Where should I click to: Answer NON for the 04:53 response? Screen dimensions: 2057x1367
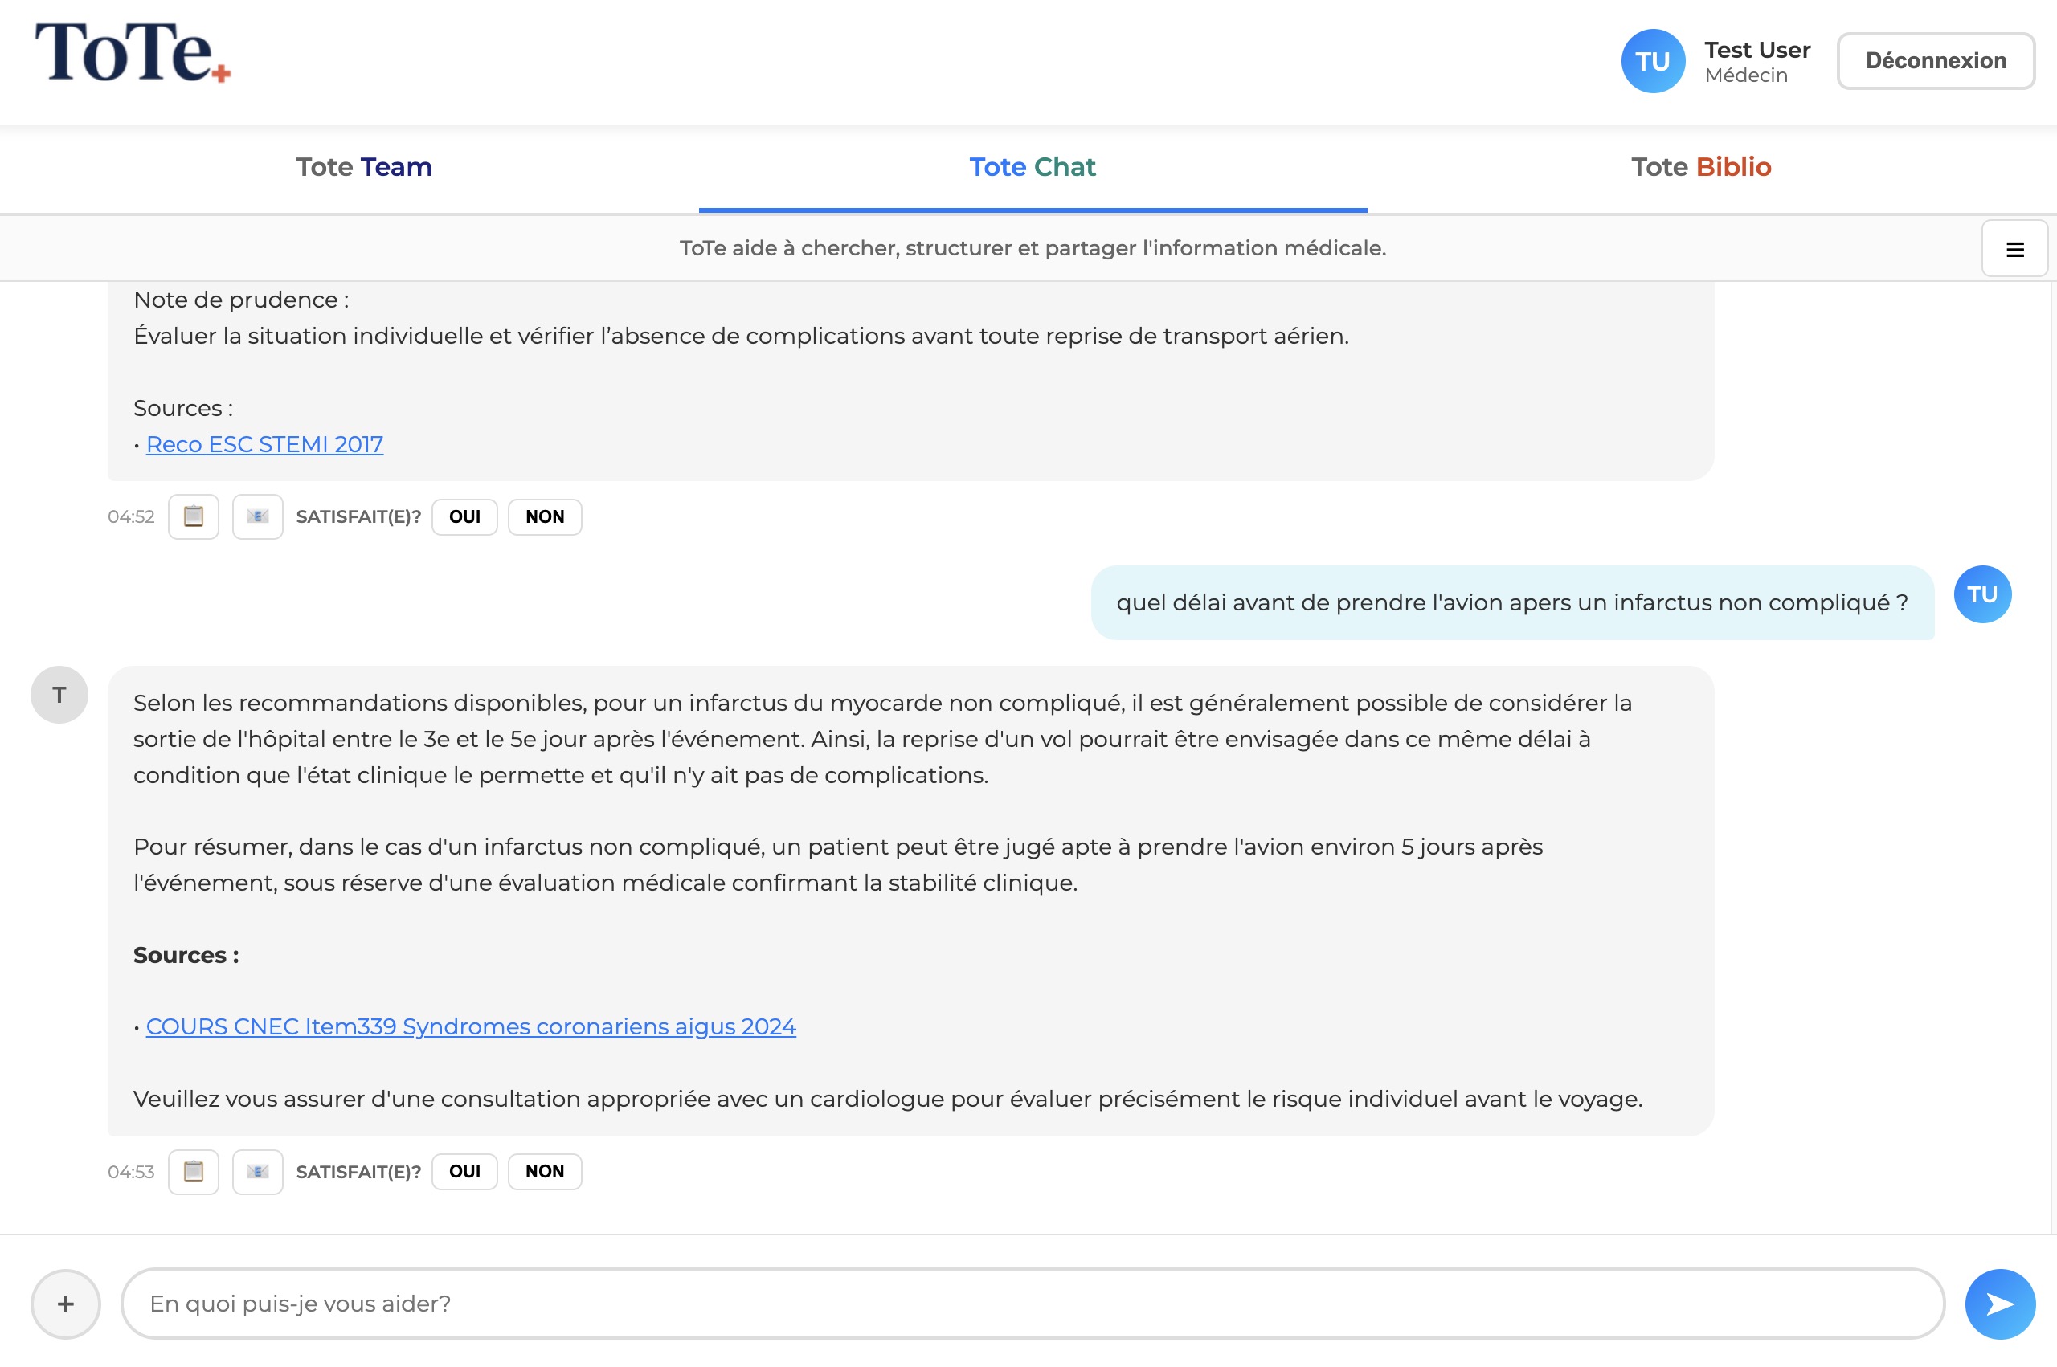pos(545,1172)
